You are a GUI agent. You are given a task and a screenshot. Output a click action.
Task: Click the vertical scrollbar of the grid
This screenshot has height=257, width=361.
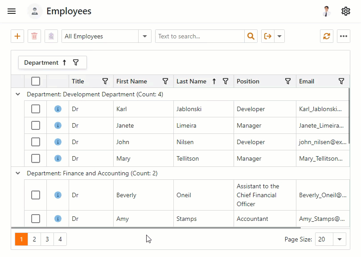pos(349,116)
